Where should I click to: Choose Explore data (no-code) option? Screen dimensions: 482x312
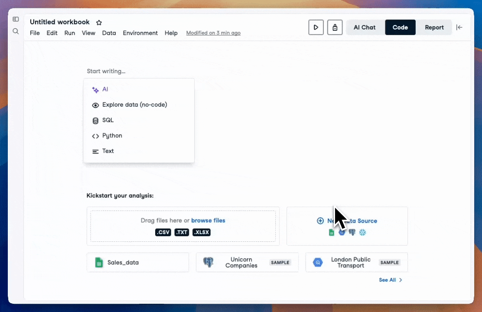(139, 105)
